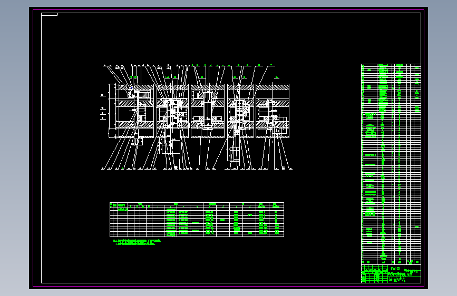
Task: Click the rightmost section view of the assembly
Action: click(x=273, y=111)
